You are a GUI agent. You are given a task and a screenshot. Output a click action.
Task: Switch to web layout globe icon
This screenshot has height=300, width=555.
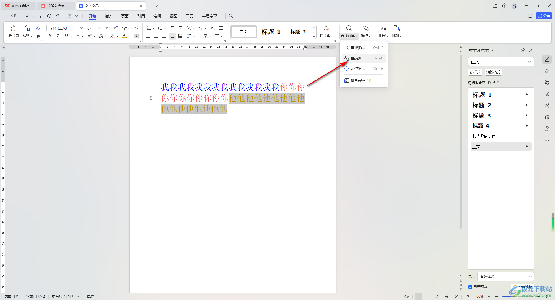coord(447,297)
